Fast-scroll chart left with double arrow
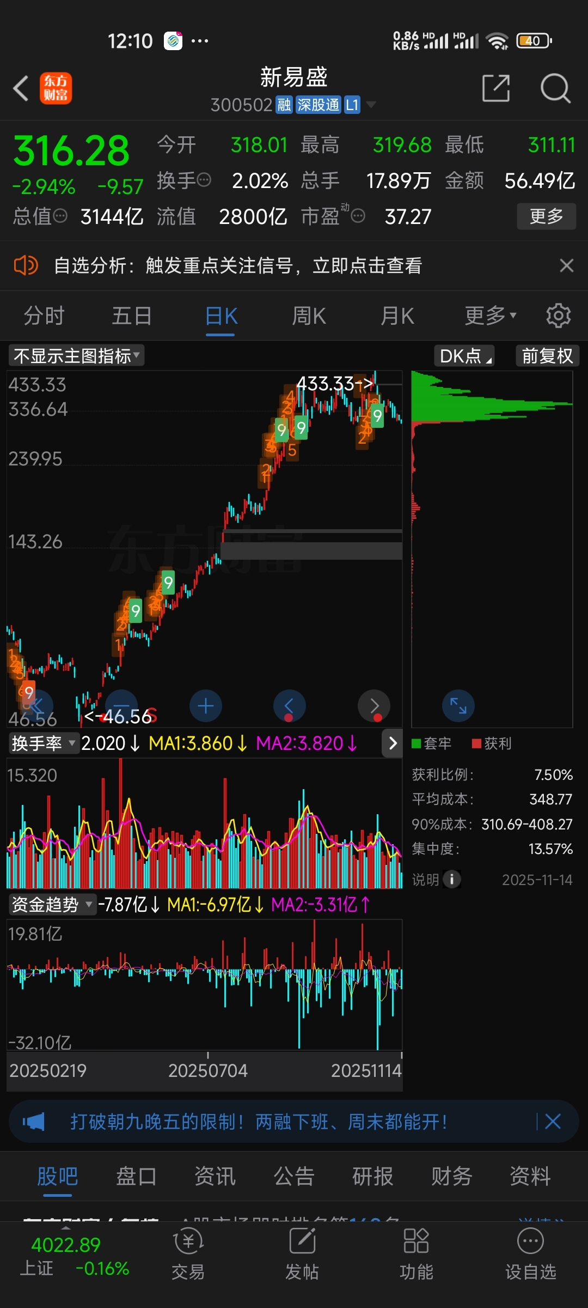 coord(37,706)
